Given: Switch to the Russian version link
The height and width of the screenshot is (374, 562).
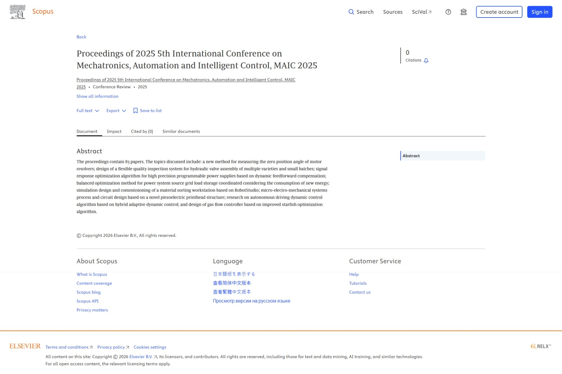Looking at the screenshot, I should (252, 301).
